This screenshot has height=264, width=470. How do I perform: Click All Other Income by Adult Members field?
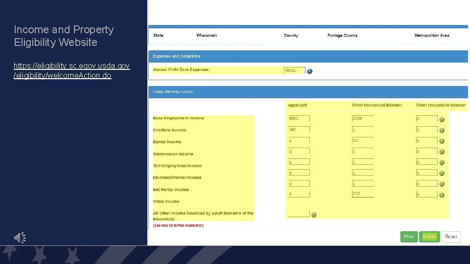pyautogui.click(x=299, y=214)
